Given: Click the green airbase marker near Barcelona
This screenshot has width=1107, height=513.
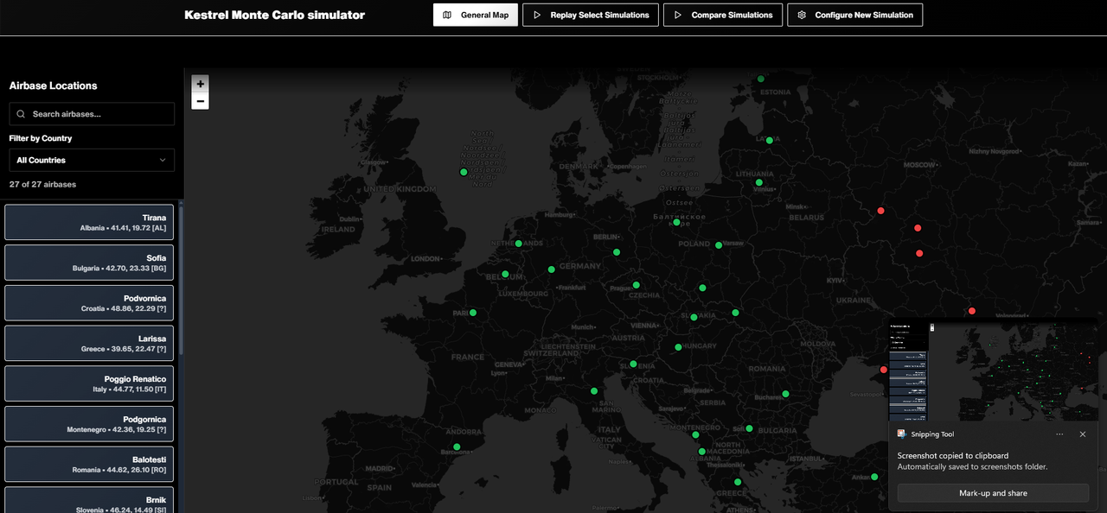Looking at the screenshot, I should click(457, 447).
